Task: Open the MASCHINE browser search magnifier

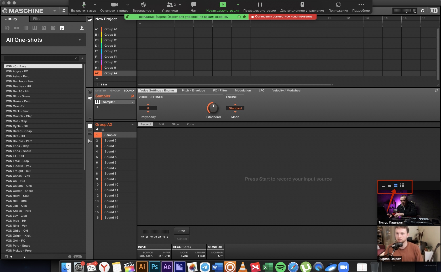Action: pos(64,11)
